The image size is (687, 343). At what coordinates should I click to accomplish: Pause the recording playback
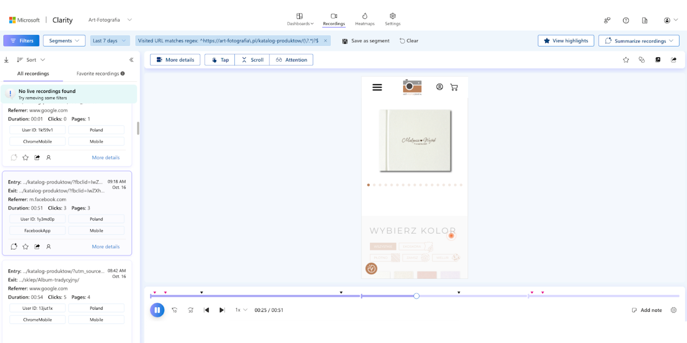coord(157,310)
